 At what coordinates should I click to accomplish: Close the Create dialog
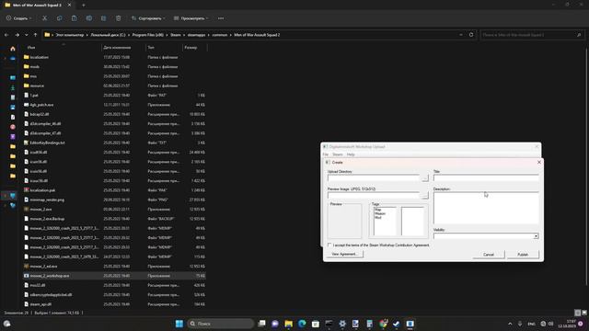coord(539,162)
